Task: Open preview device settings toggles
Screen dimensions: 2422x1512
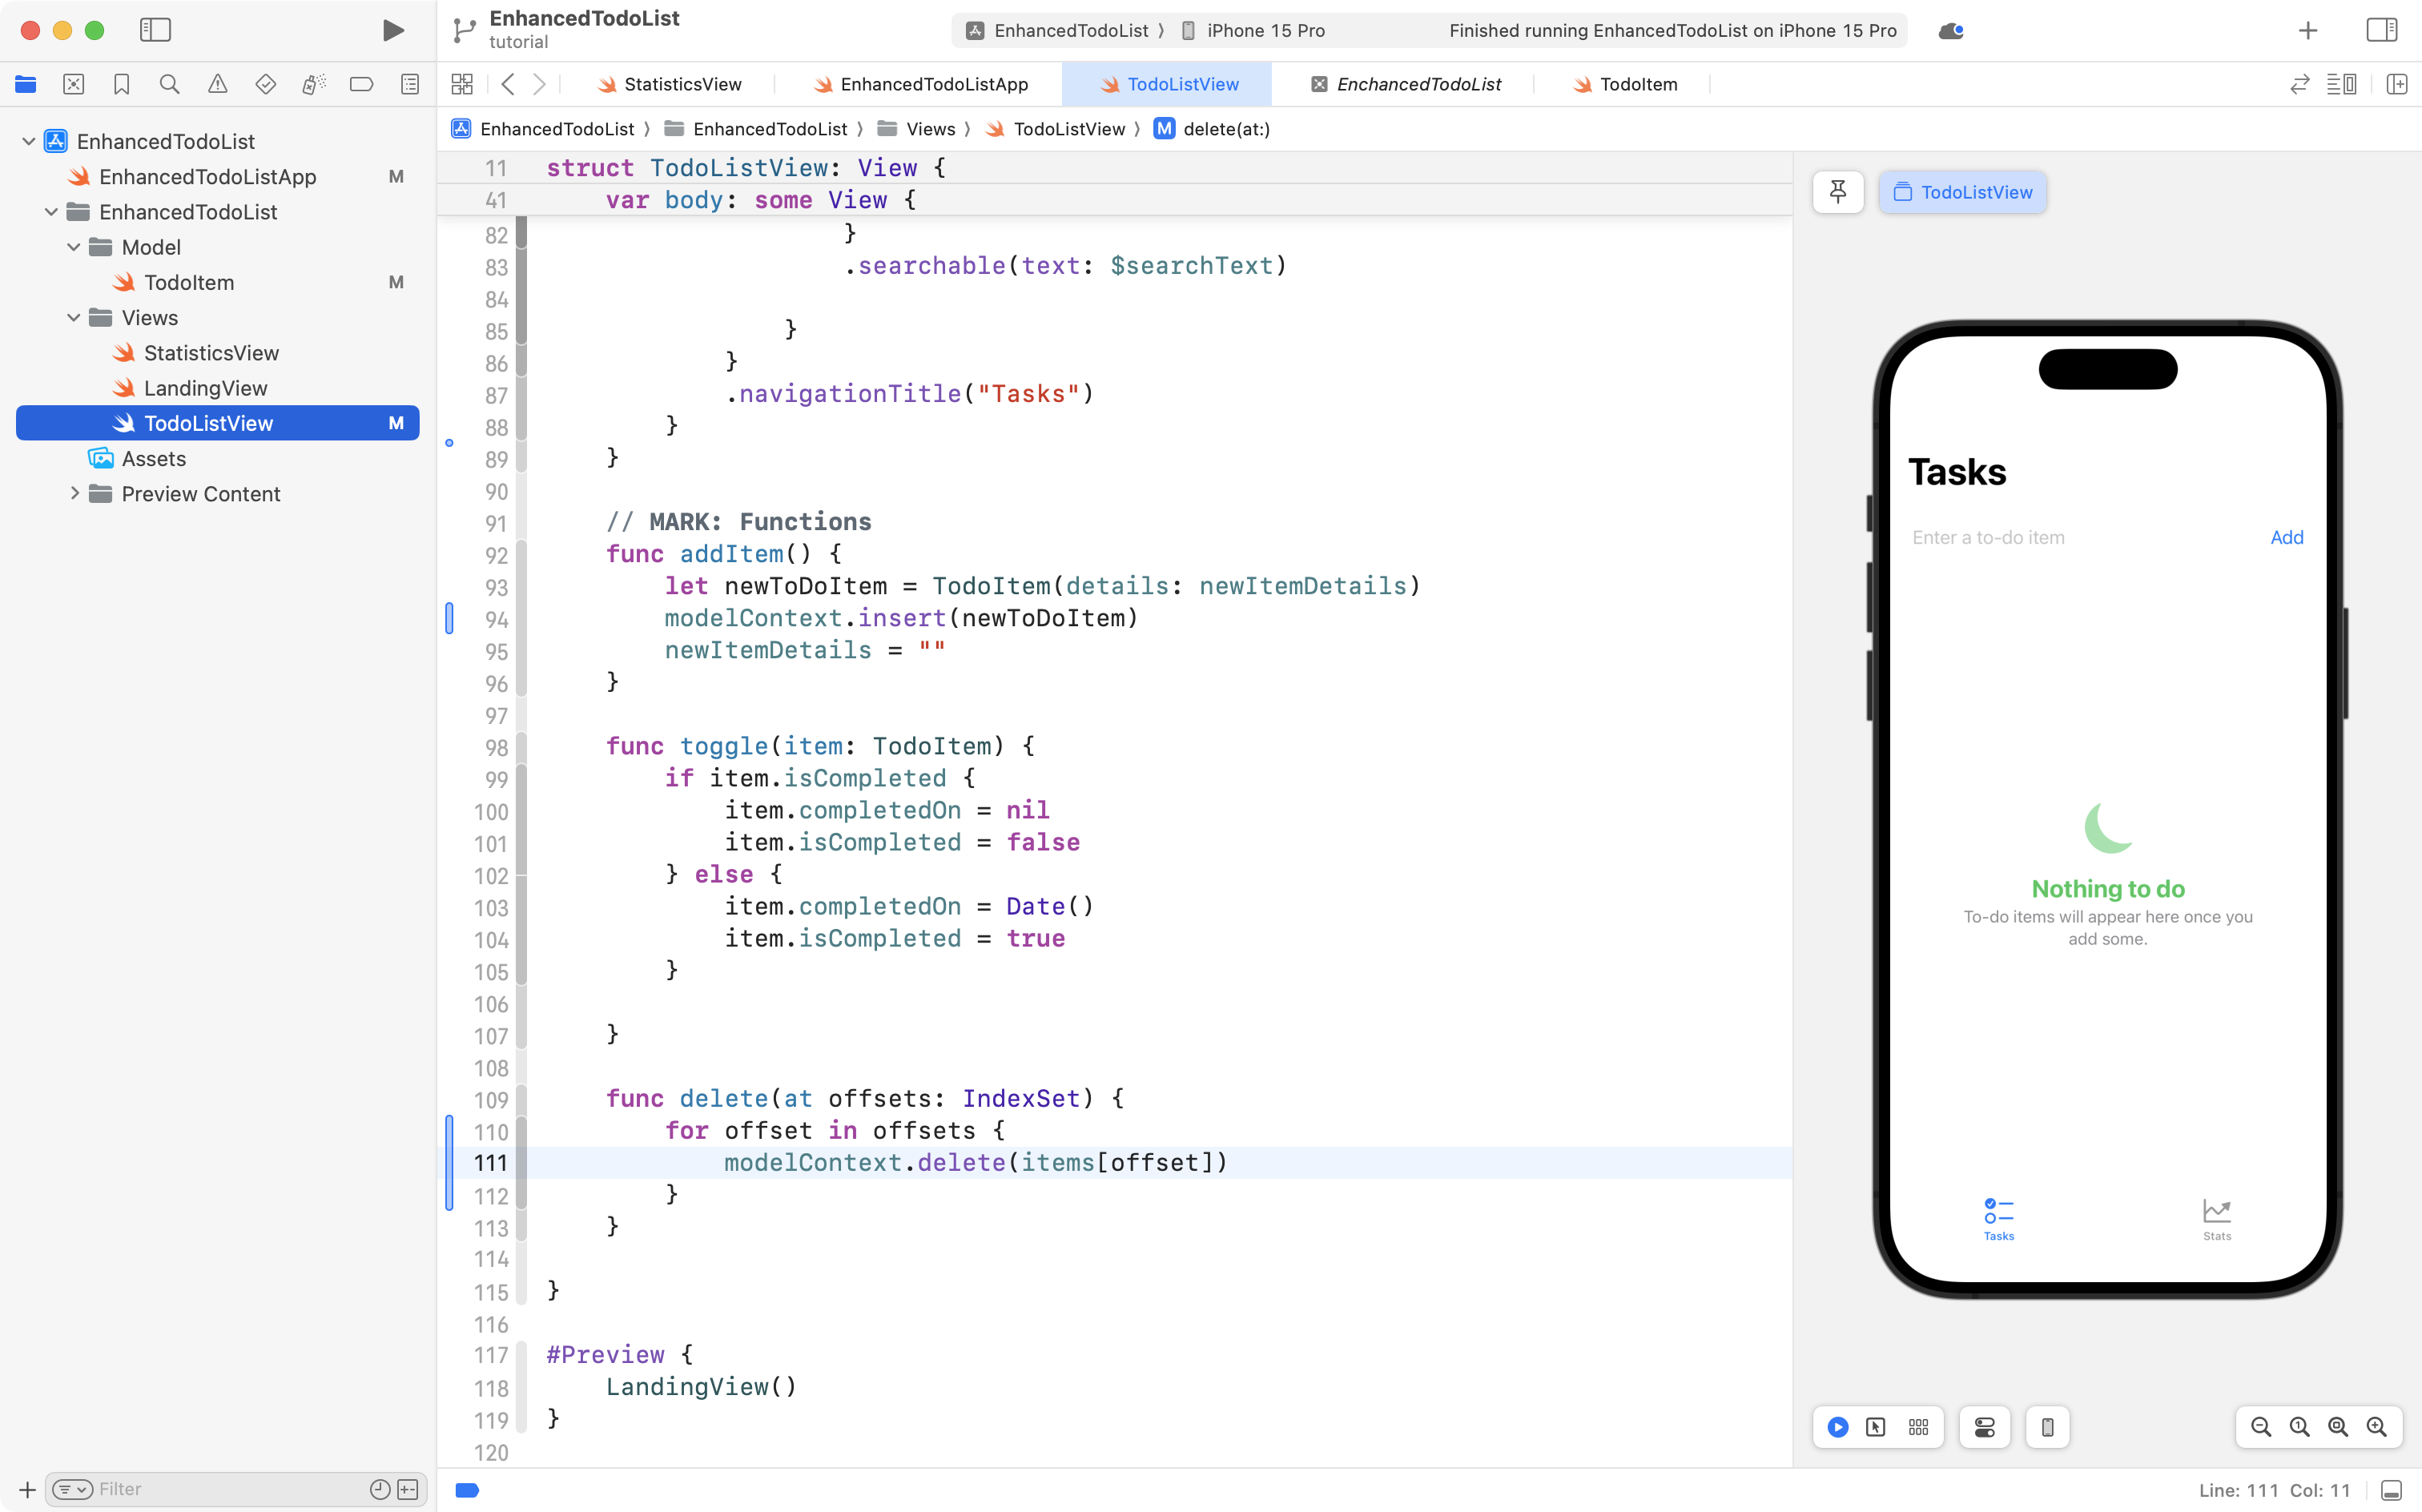Action: [1984, 1427]
